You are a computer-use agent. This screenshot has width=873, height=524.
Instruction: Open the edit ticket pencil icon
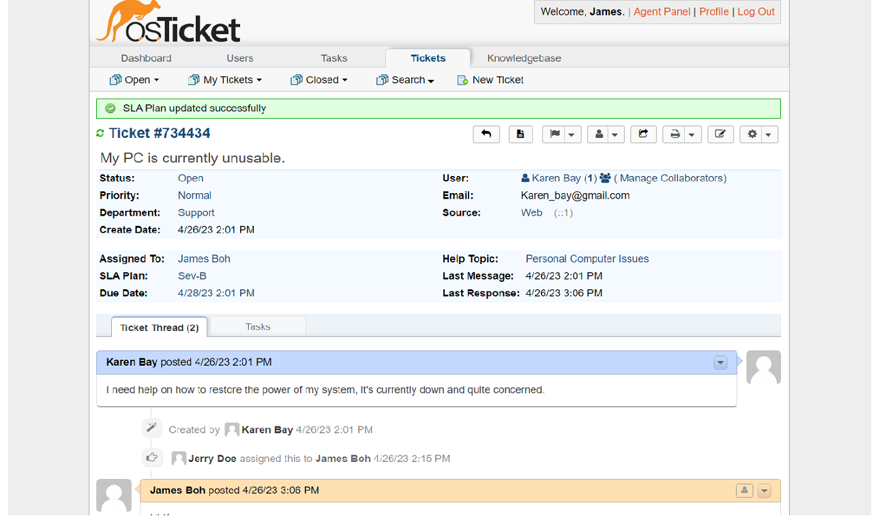pos(720,134)
